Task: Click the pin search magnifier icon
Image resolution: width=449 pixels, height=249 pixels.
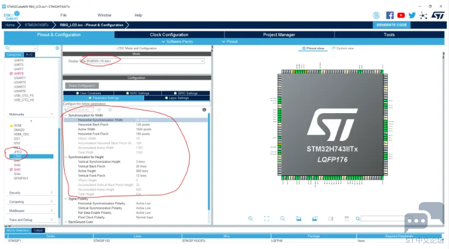Action: (358, 218)
